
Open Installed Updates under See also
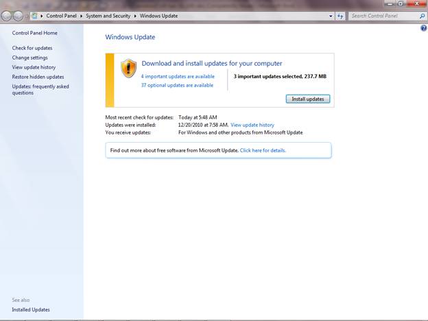pos(31,309)
